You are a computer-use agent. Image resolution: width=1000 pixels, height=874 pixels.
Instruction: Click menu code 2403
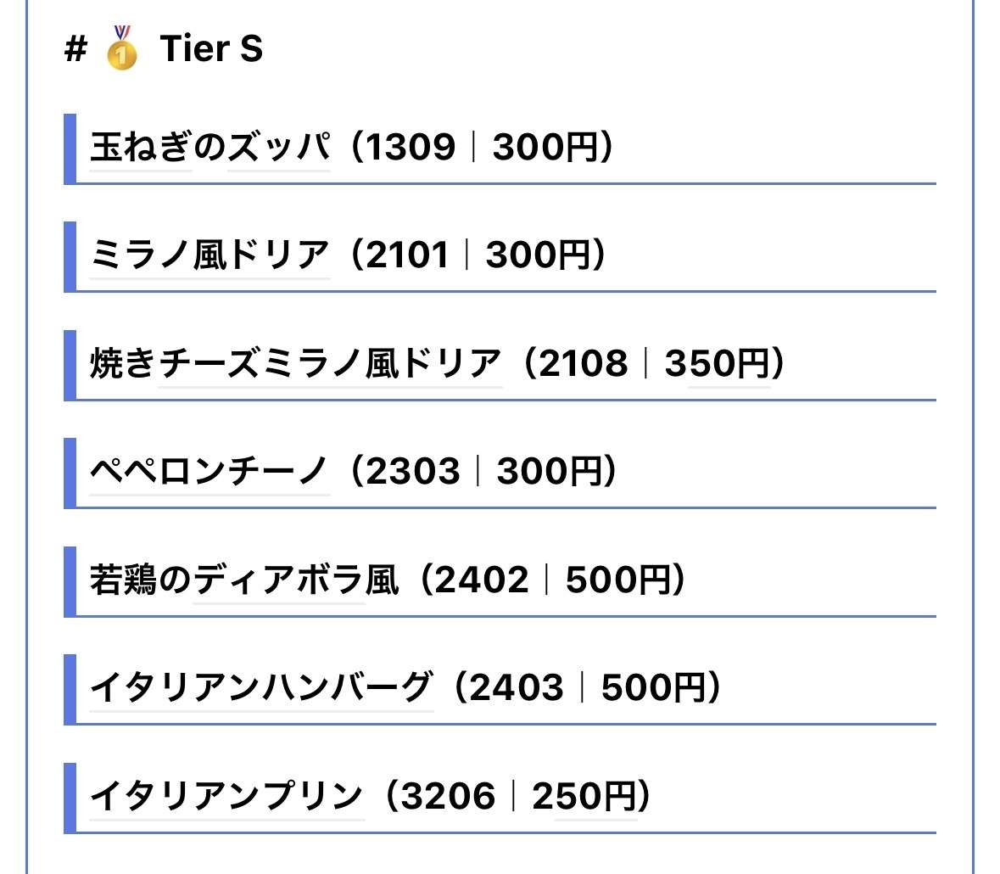[516, 688]
